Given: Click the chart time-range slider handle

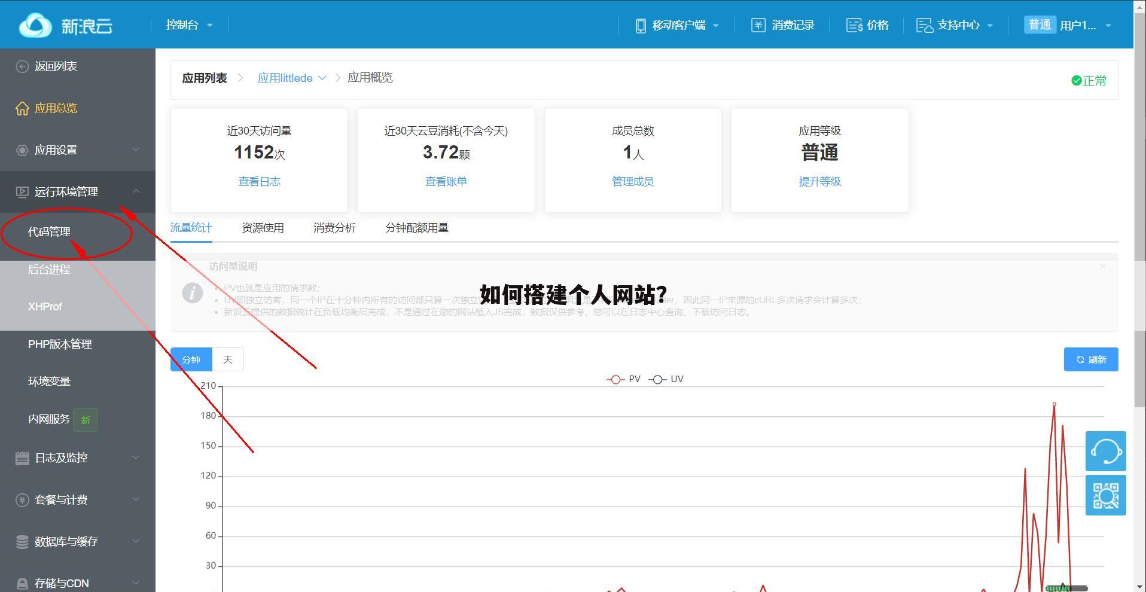Looking at the screenshot, I should coord(1066,589).
